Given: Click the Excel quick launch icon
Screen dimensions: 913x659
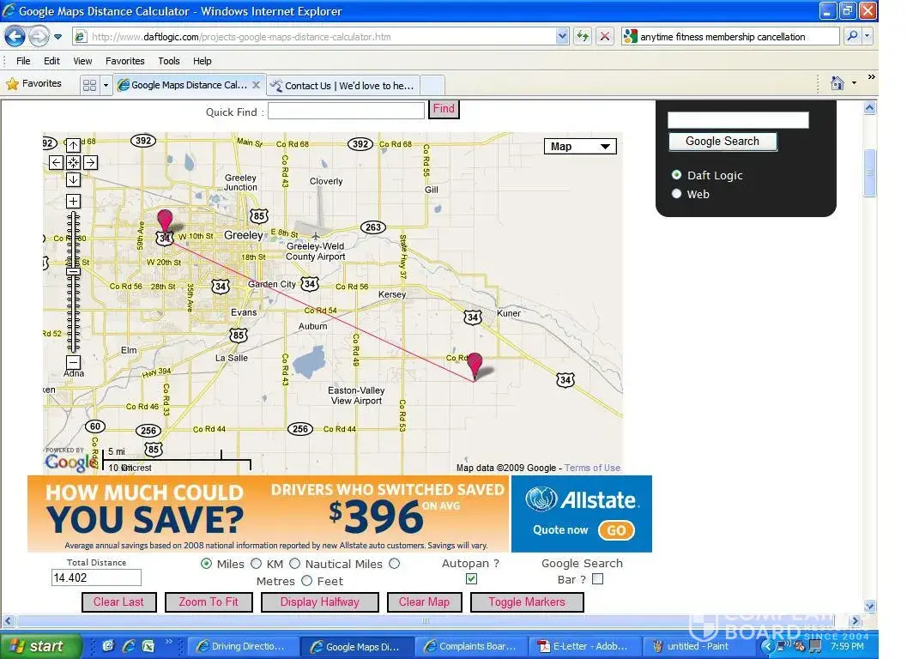Looking at the screenshot, I should (148, 645).
